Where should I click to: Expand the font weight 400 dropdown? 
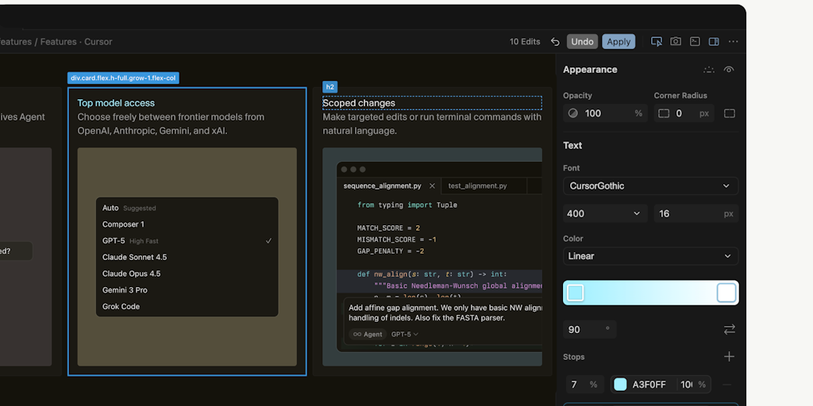[x=603, y=214]
